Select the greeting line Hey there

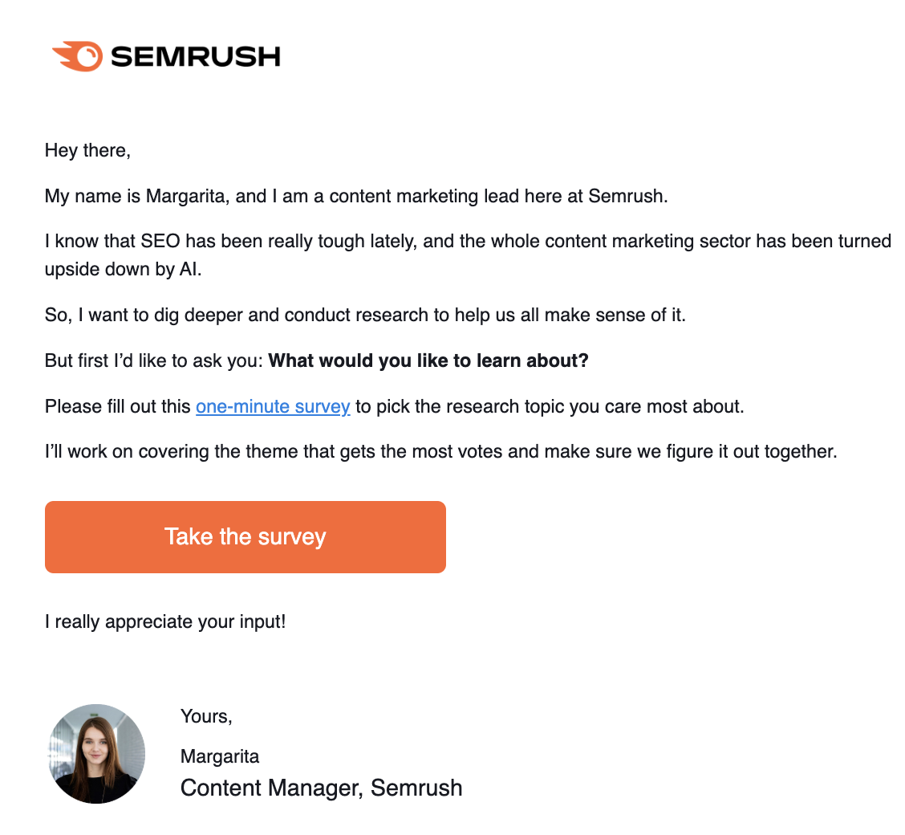coord(87,150)
